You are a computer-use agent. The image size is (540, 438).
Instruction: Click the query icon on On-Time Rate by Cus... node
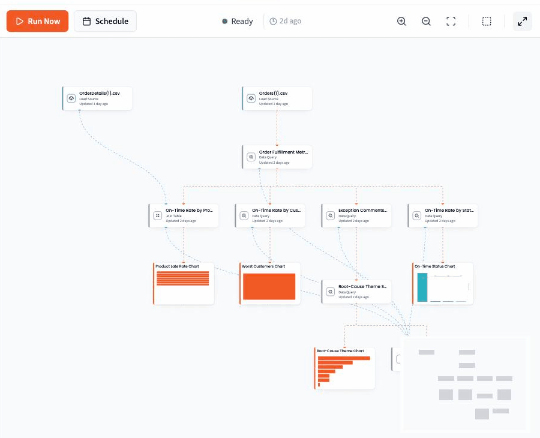[244, 215]
